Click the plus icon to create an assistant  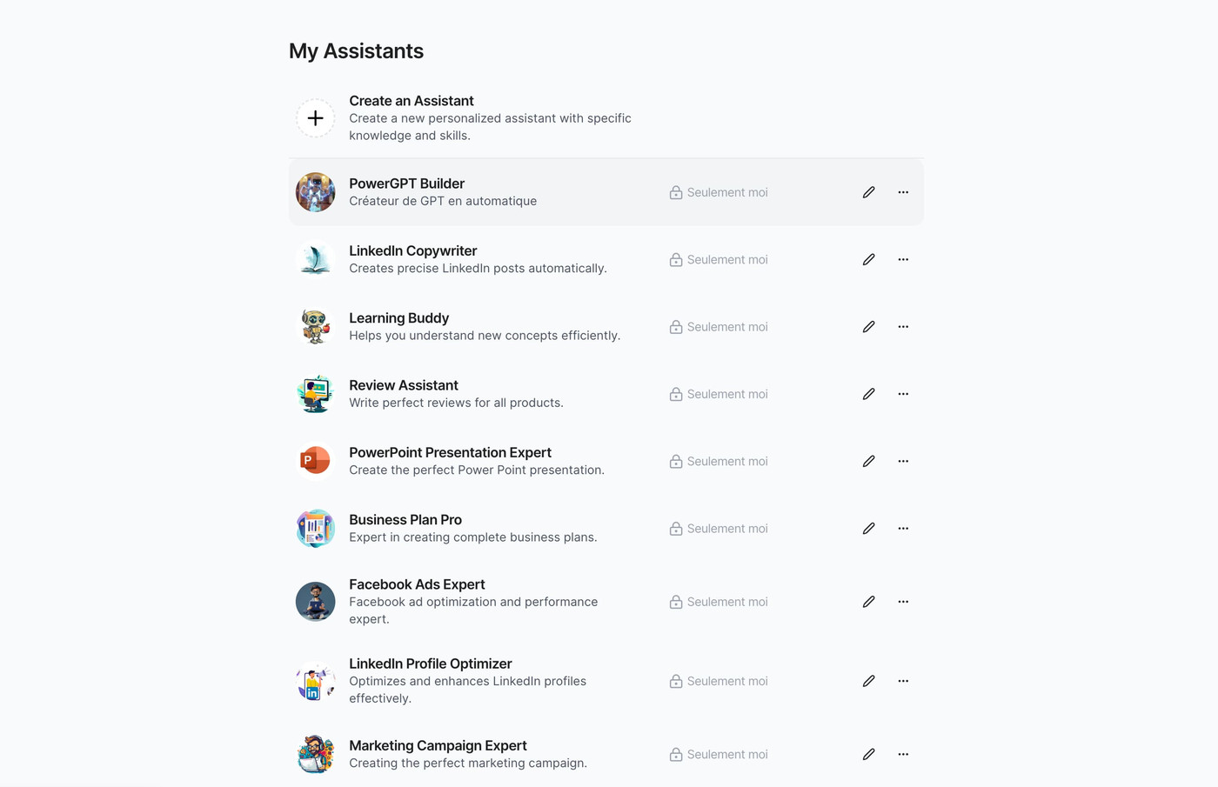point(315,118)
